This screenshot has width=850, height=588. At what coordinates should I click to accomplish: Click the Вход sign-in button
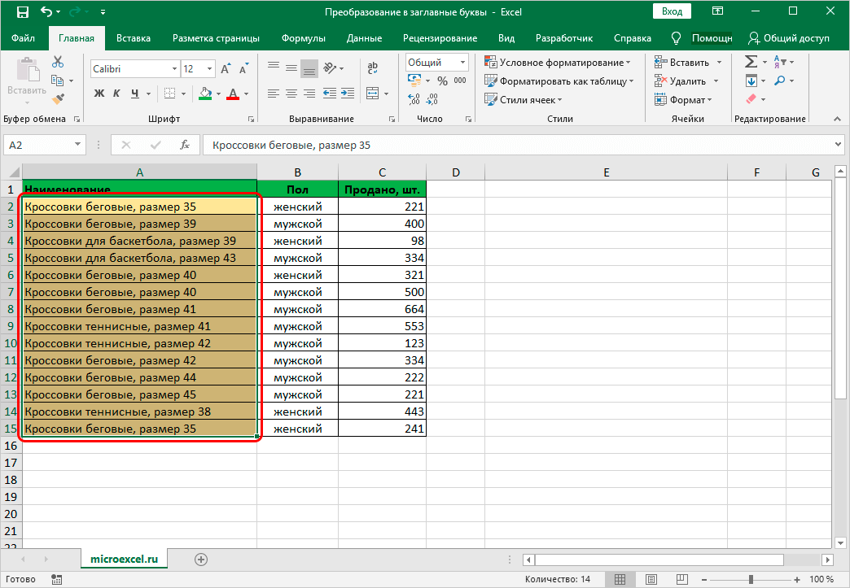tap(672, 12)
